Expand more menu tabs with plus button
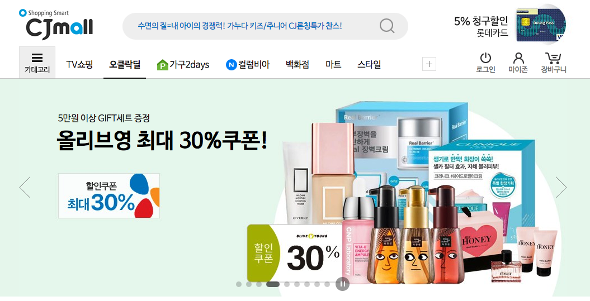Image resolution: width=590 pixels, height=301 pixels. (x=429, y=64)
